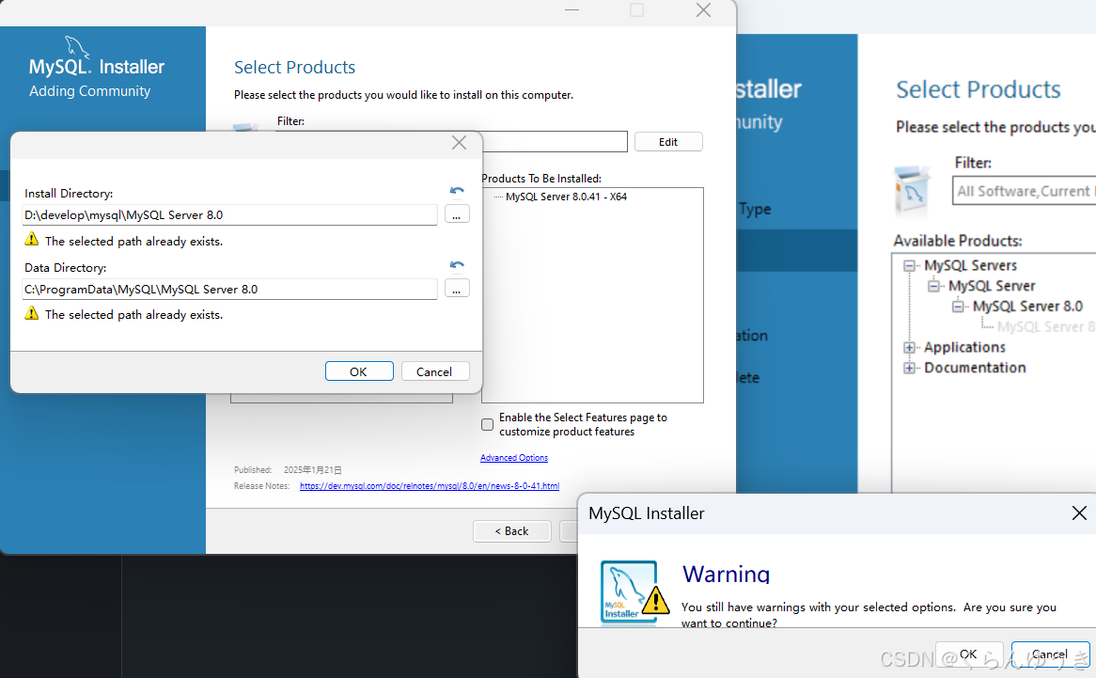This screenshot has width=1096, height=678.
Task: Close the directory dialog with X
Action: coord(460,143)
